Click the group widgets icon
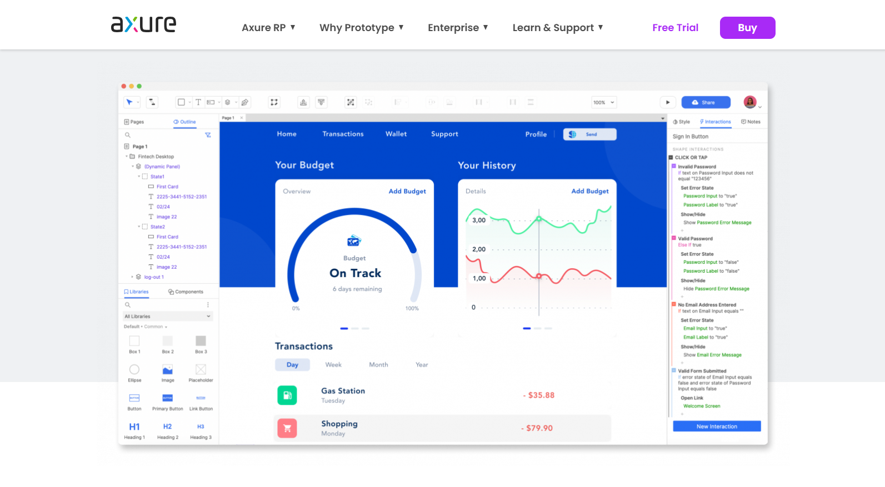 click(x=351, y=102)
